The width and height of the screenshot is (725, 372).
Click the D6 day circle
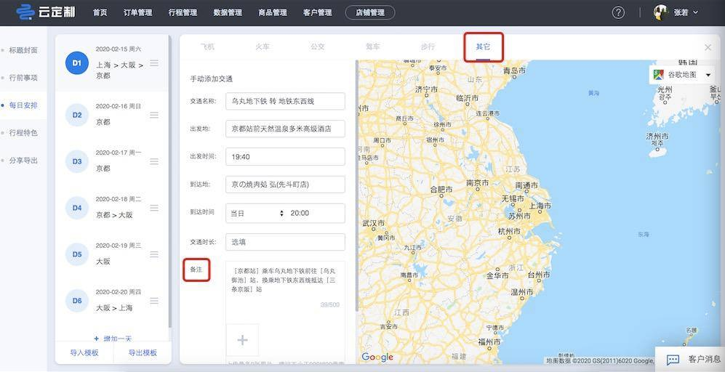[77, 300]
